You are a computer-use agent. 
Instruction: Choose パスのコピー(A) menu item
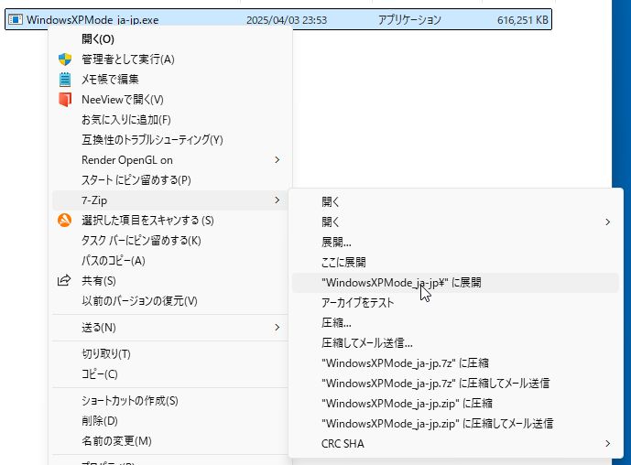[x=114, y=261]
